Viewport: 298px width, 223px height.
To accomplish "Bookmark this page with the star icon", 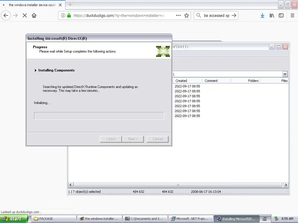I will click(187, 15).
